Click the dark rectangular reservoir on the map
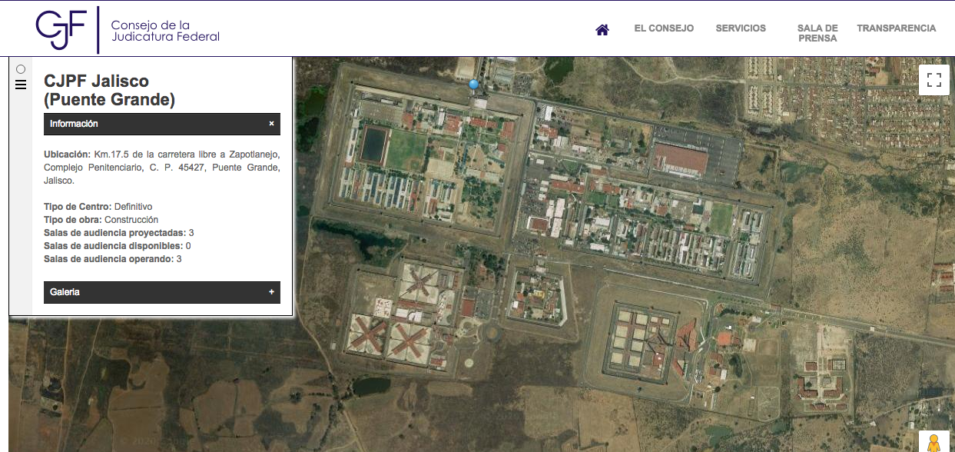The image size is (955, 452). 374,143
